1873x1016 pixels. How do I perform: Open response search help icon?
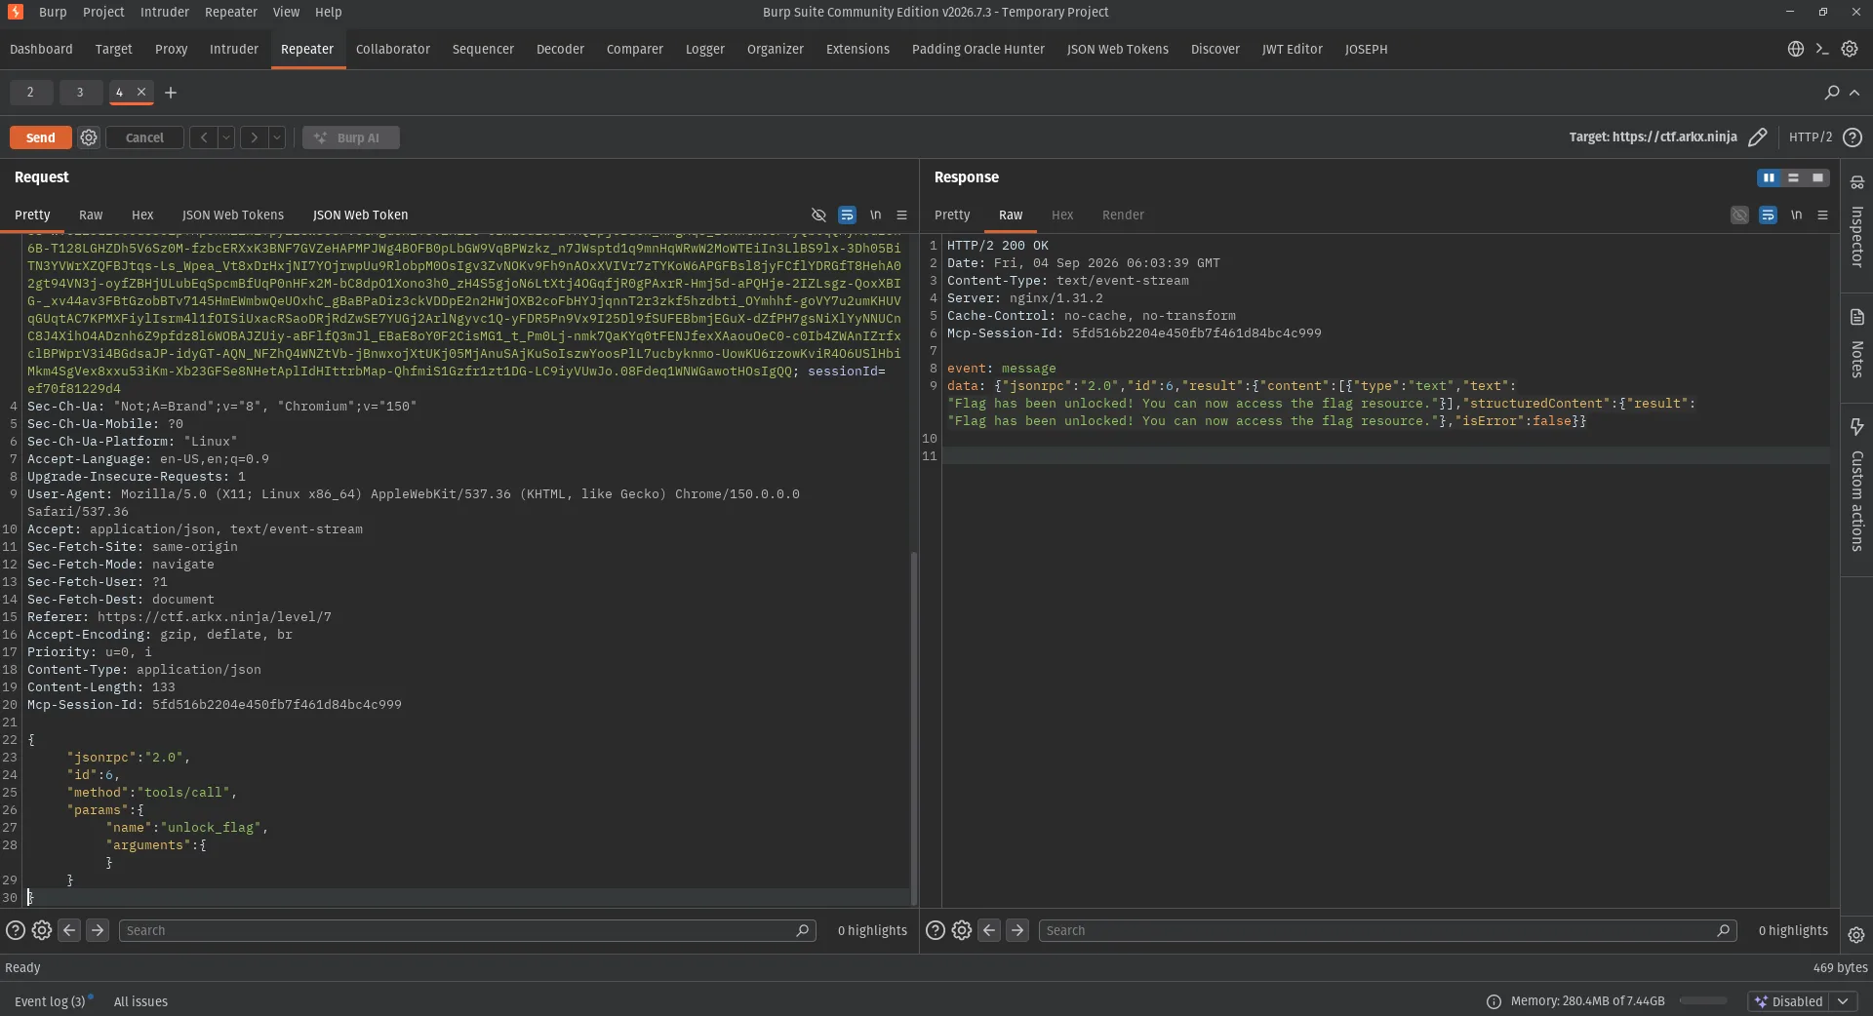936,930
